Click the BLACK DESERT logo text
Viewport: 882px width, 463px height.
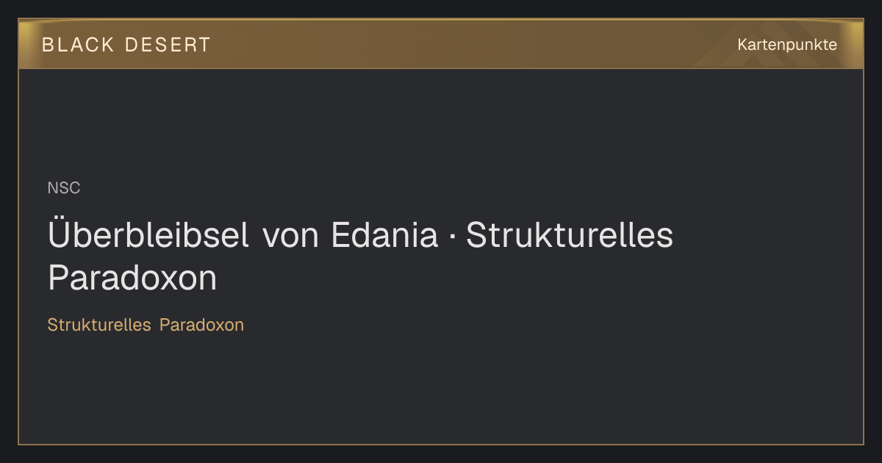tap(126, 45)
